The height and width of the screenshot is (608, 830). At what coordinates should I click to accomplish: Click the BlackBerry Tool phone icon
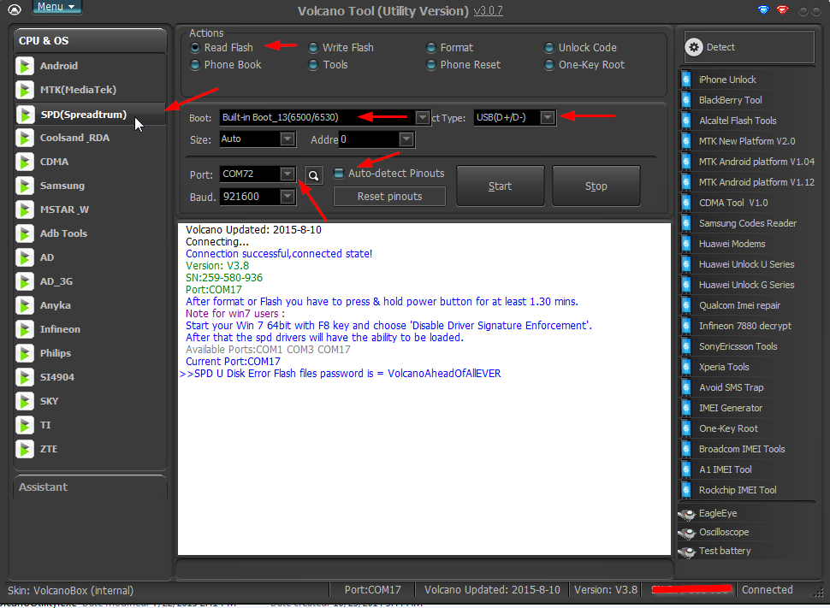pyautogui.click(x=686, y=100)
